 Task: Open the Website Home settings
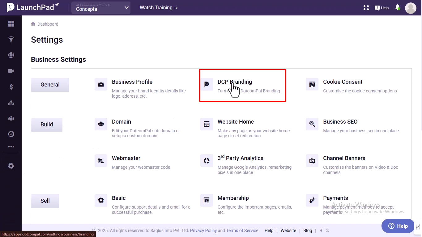pos(236,122)
